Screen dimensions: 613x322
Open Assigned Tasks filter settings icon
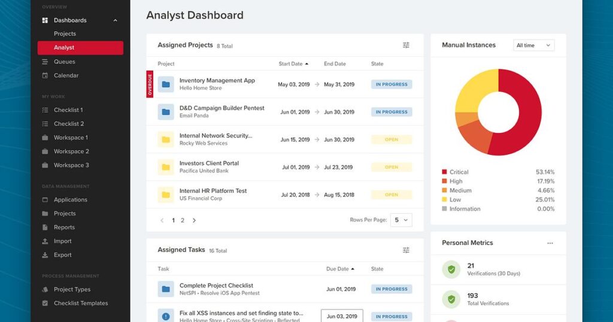pos(406,250)
